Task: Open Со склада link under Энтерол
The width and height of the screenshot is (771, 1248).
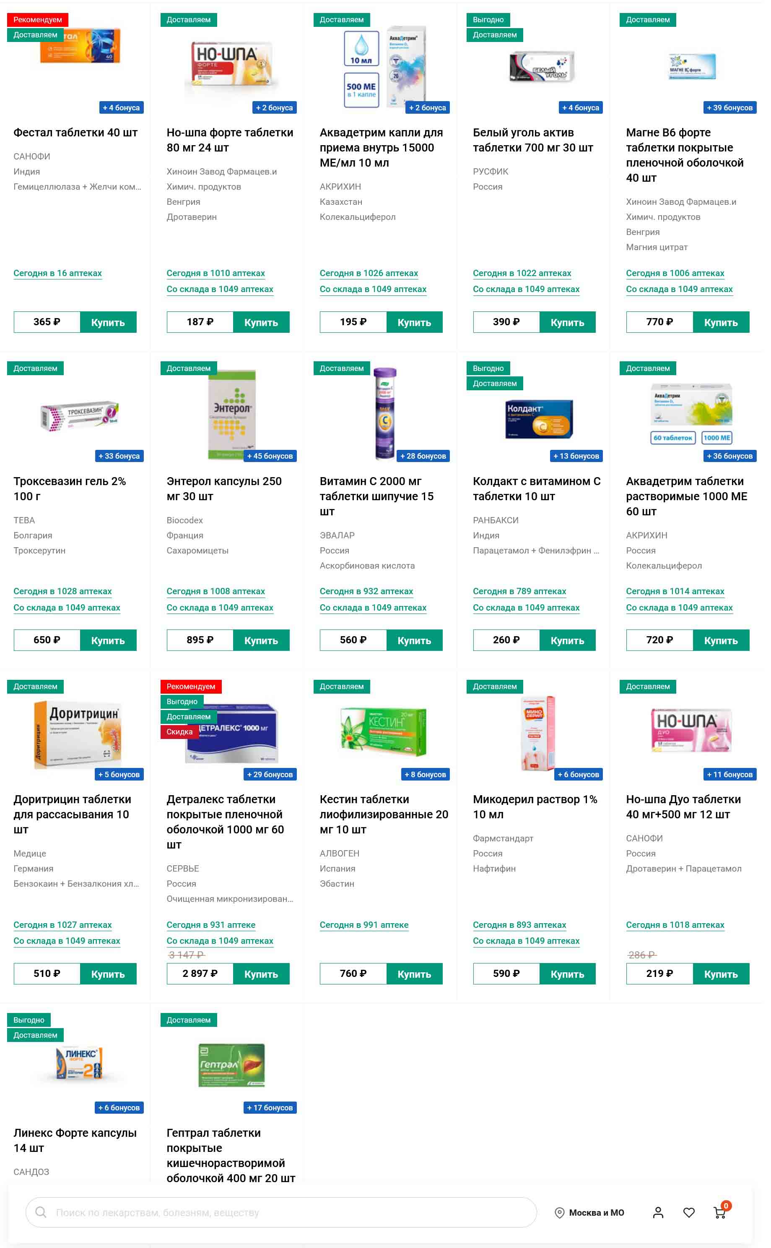Action: [220, 607]
